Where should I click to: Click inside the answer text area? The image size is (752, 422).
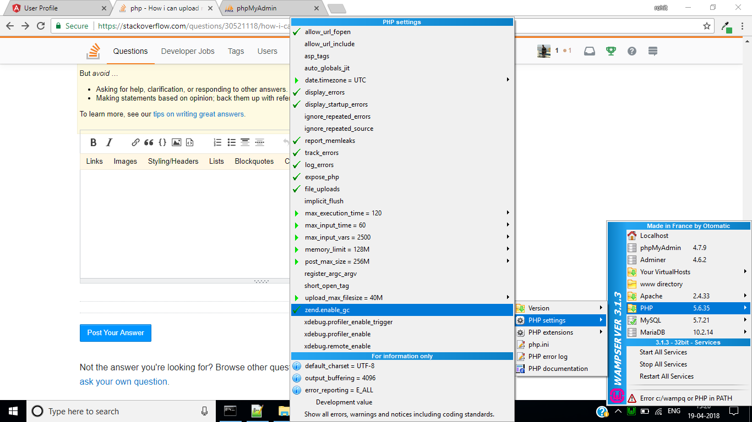(x=185, y=224)
